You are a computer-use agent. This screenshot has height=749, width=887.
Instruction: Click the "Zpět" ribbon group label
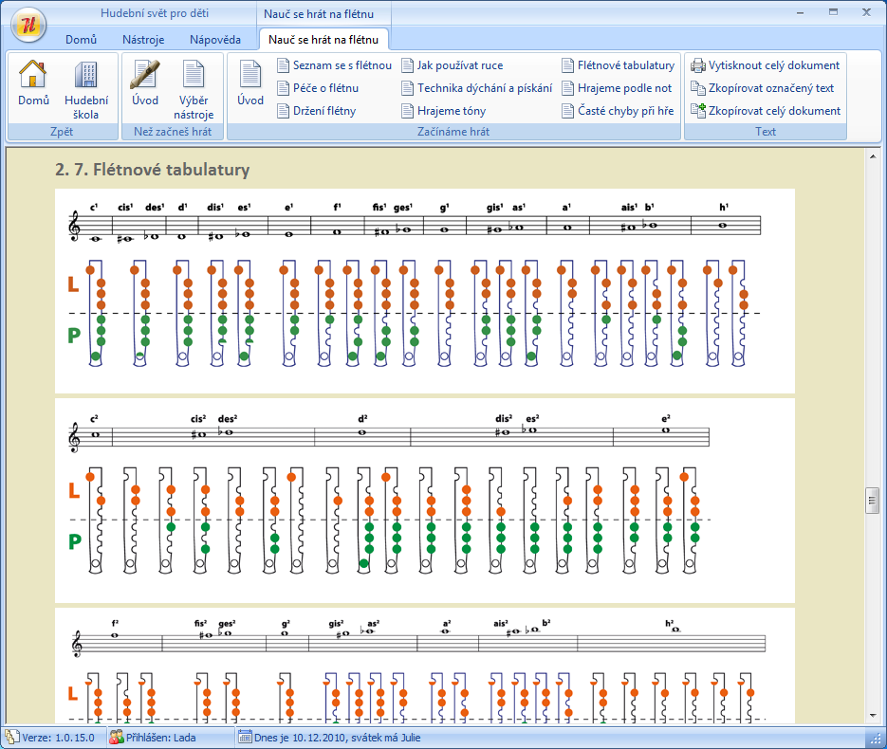tap(62, 132)
